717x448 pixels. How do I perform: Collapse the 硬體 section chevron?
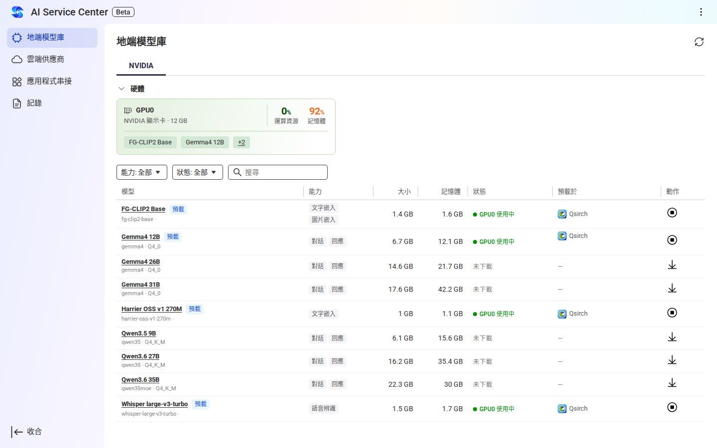coord(121,89)
